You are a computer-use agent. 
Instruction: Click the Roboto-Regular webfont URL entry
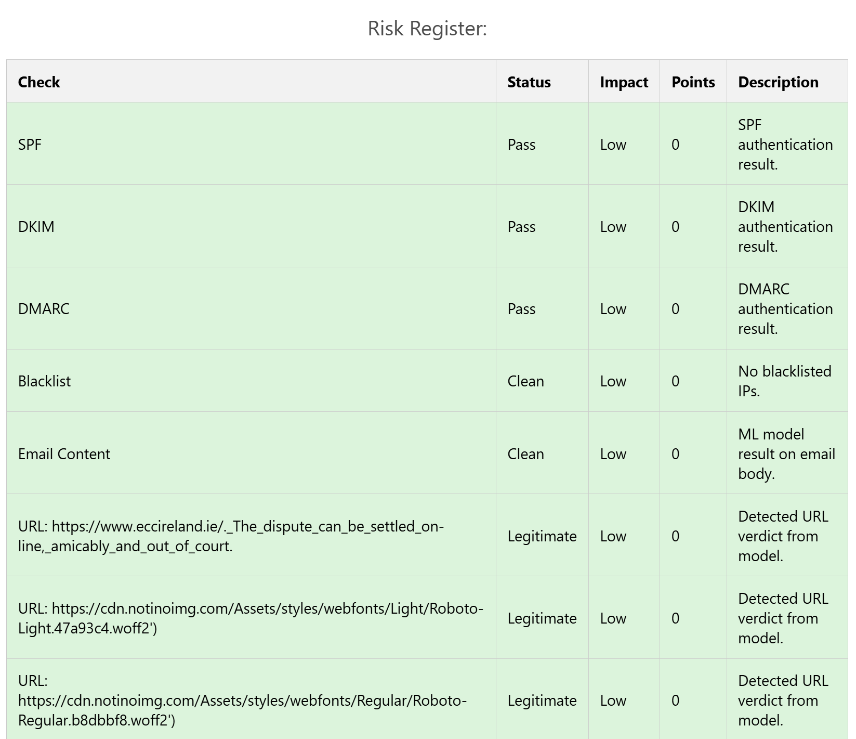coord(242,701)
